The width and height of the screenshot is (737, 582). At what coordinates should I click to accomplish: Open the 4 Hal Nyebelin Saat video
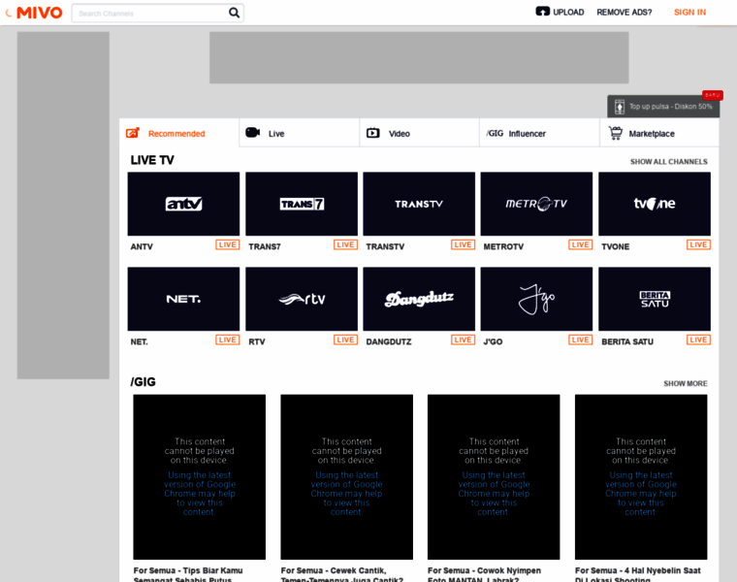click(641, 476)
